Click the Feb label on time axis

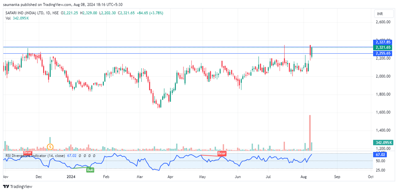(x=106, y=177)
